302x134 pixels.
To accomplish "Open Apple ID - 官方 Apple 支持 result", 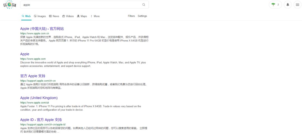I will point(41,120).
